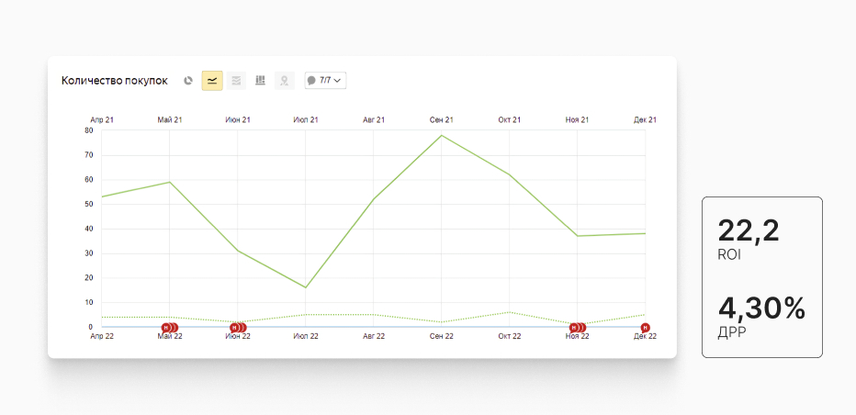Click the y-axis value 20
This screenshot has height=415, width=856.
[x=89, y=278]
